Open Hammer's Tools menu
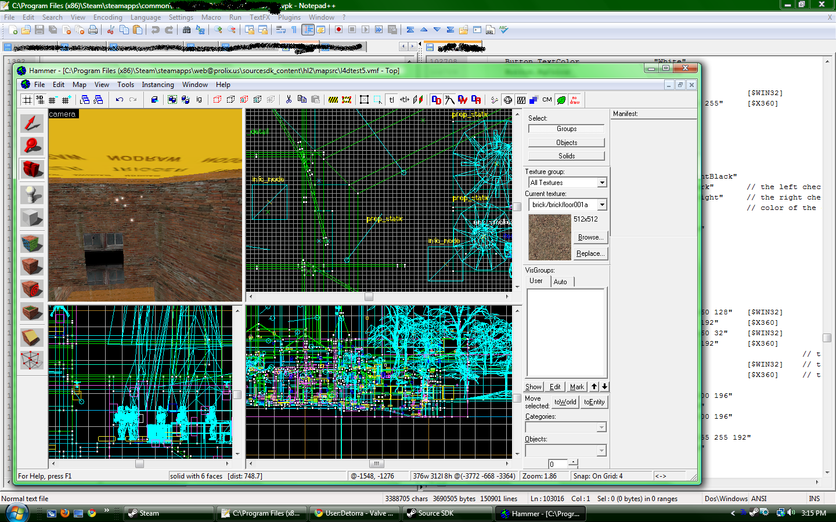The width and height of the screenshot is (836, 522). 125,85
